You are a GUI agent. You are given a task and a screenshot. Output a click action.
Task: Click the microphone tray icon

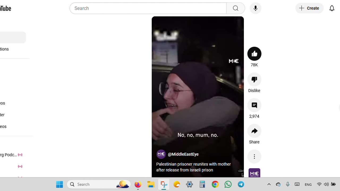[x=288, y=184]
